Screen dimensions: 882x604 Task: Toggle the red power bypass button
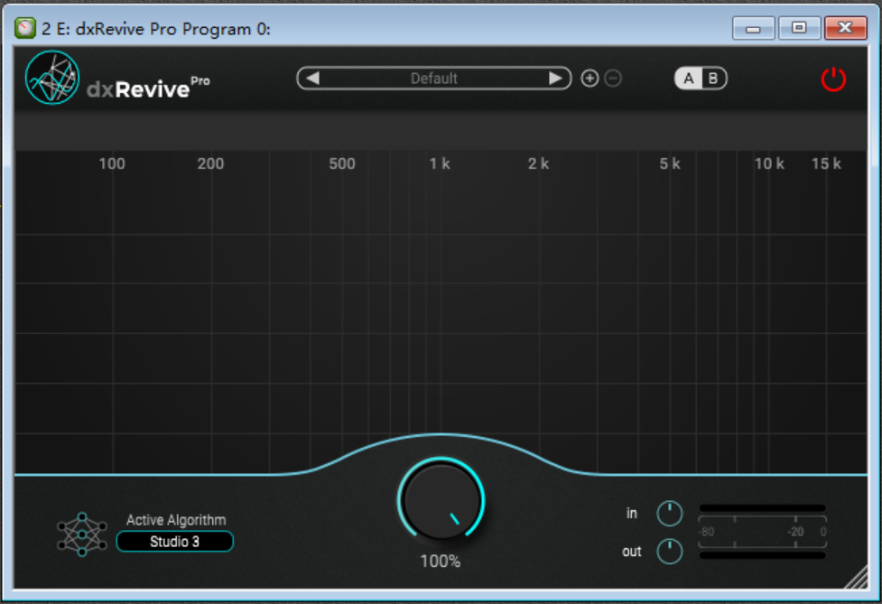click(x=832, y=79)
